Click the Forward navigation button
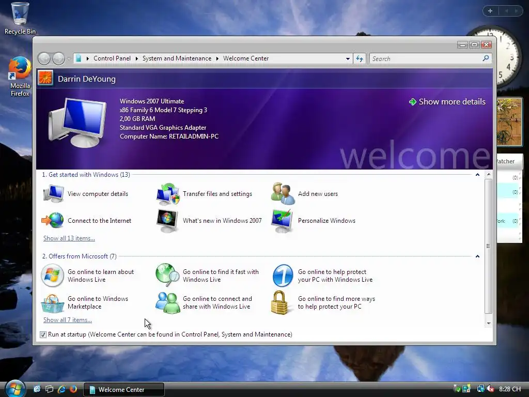 pos(58,59)
